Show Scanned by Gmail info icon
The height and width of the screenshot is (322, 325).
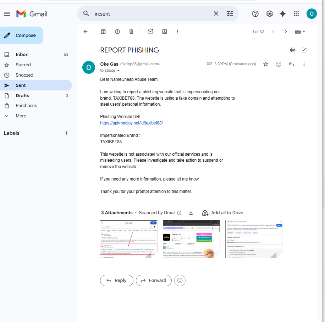coord(179,213)
